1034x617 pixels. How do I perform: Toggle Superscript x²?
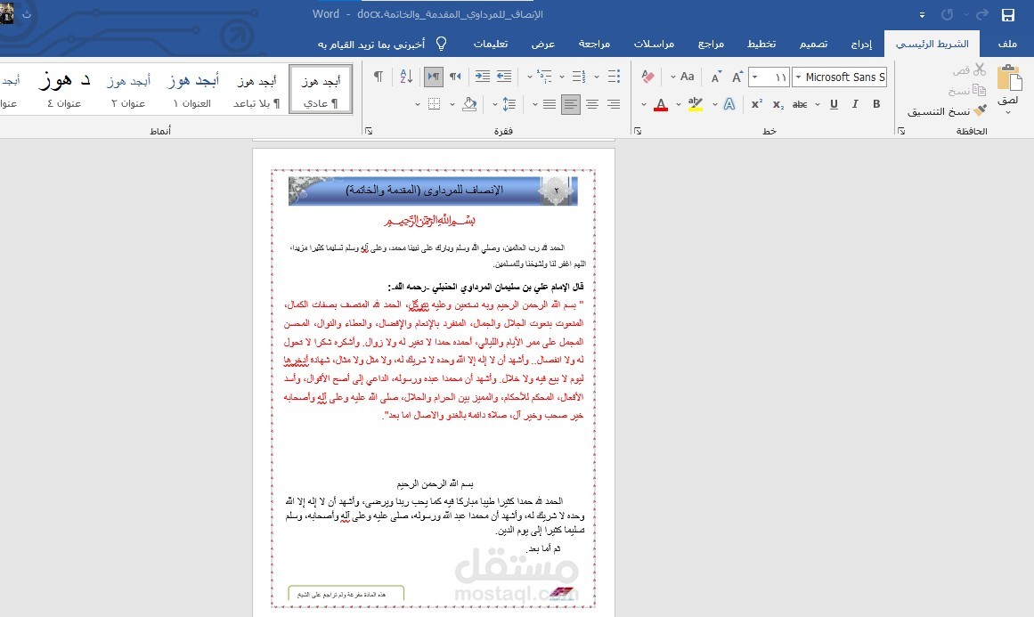[757, 104]
